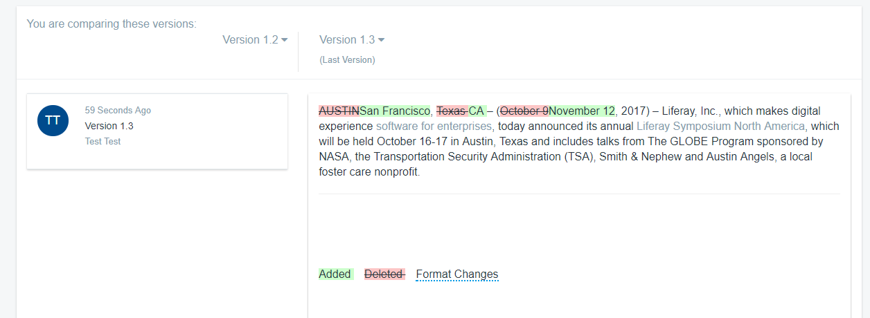Open the Version 1.2 source dropdown
Screen dimensions: 870x318
255,40
